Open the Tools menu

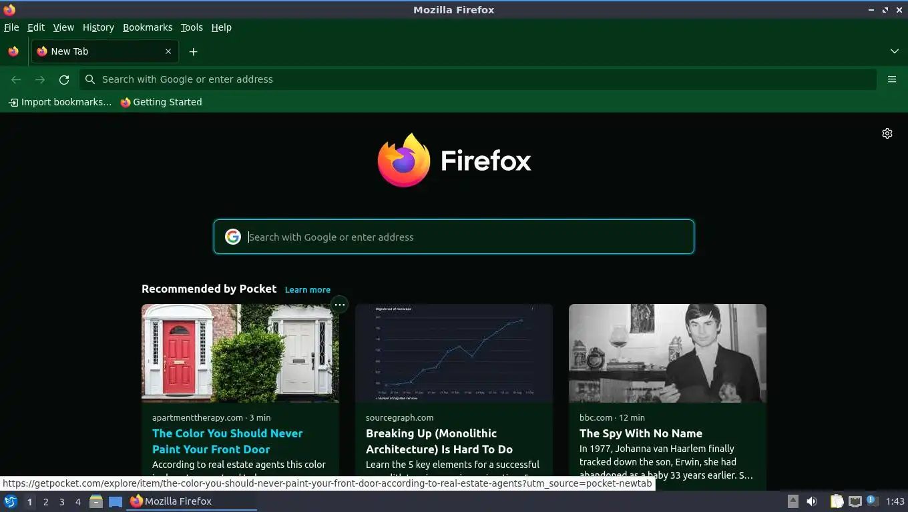[192, 27]
